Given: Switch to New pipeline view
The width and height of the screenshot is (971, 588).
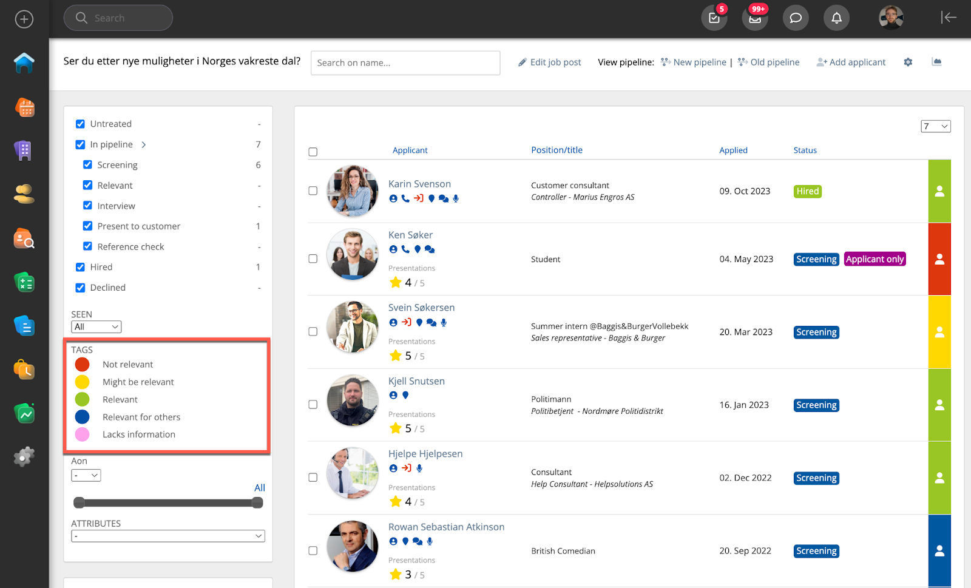Looking at the screenshot, I should (x=699, y=62).
